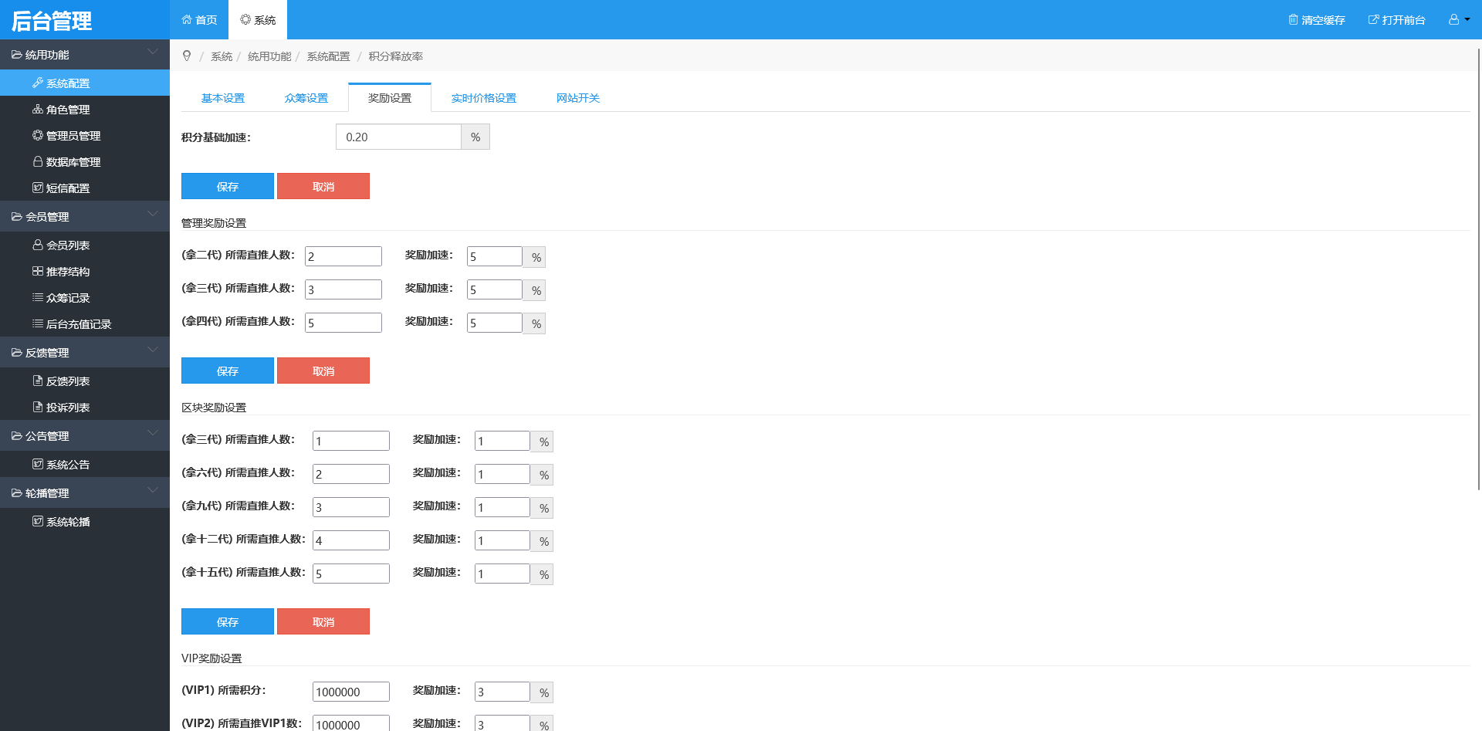The image size is (1482, 731).
Task: Open the 首页 top navigation item
Action: pyautogui.click(x=199, y=19)
